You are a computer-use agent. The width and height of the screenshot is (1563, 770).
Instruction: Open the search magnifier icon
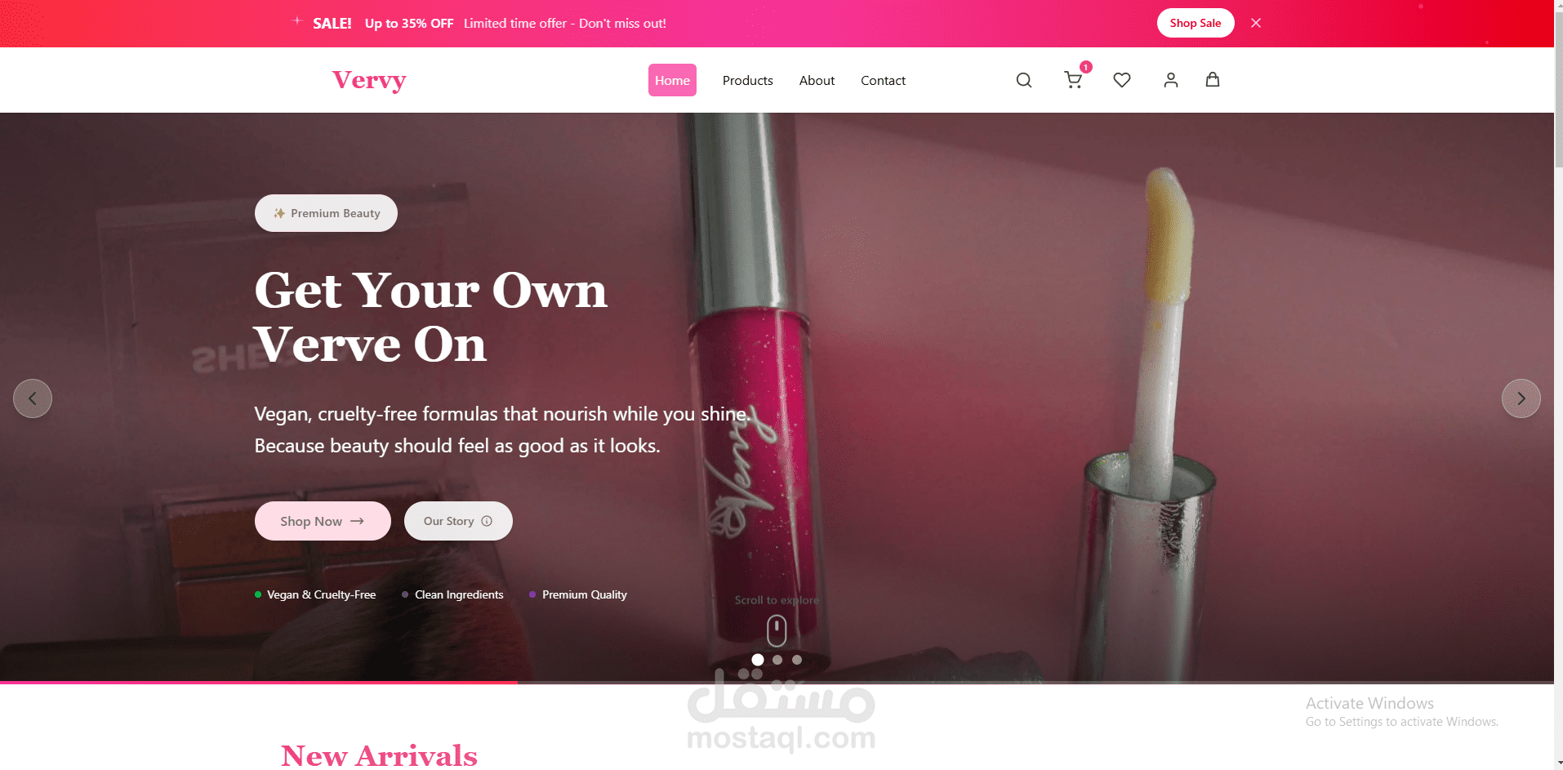point(1024,80)
